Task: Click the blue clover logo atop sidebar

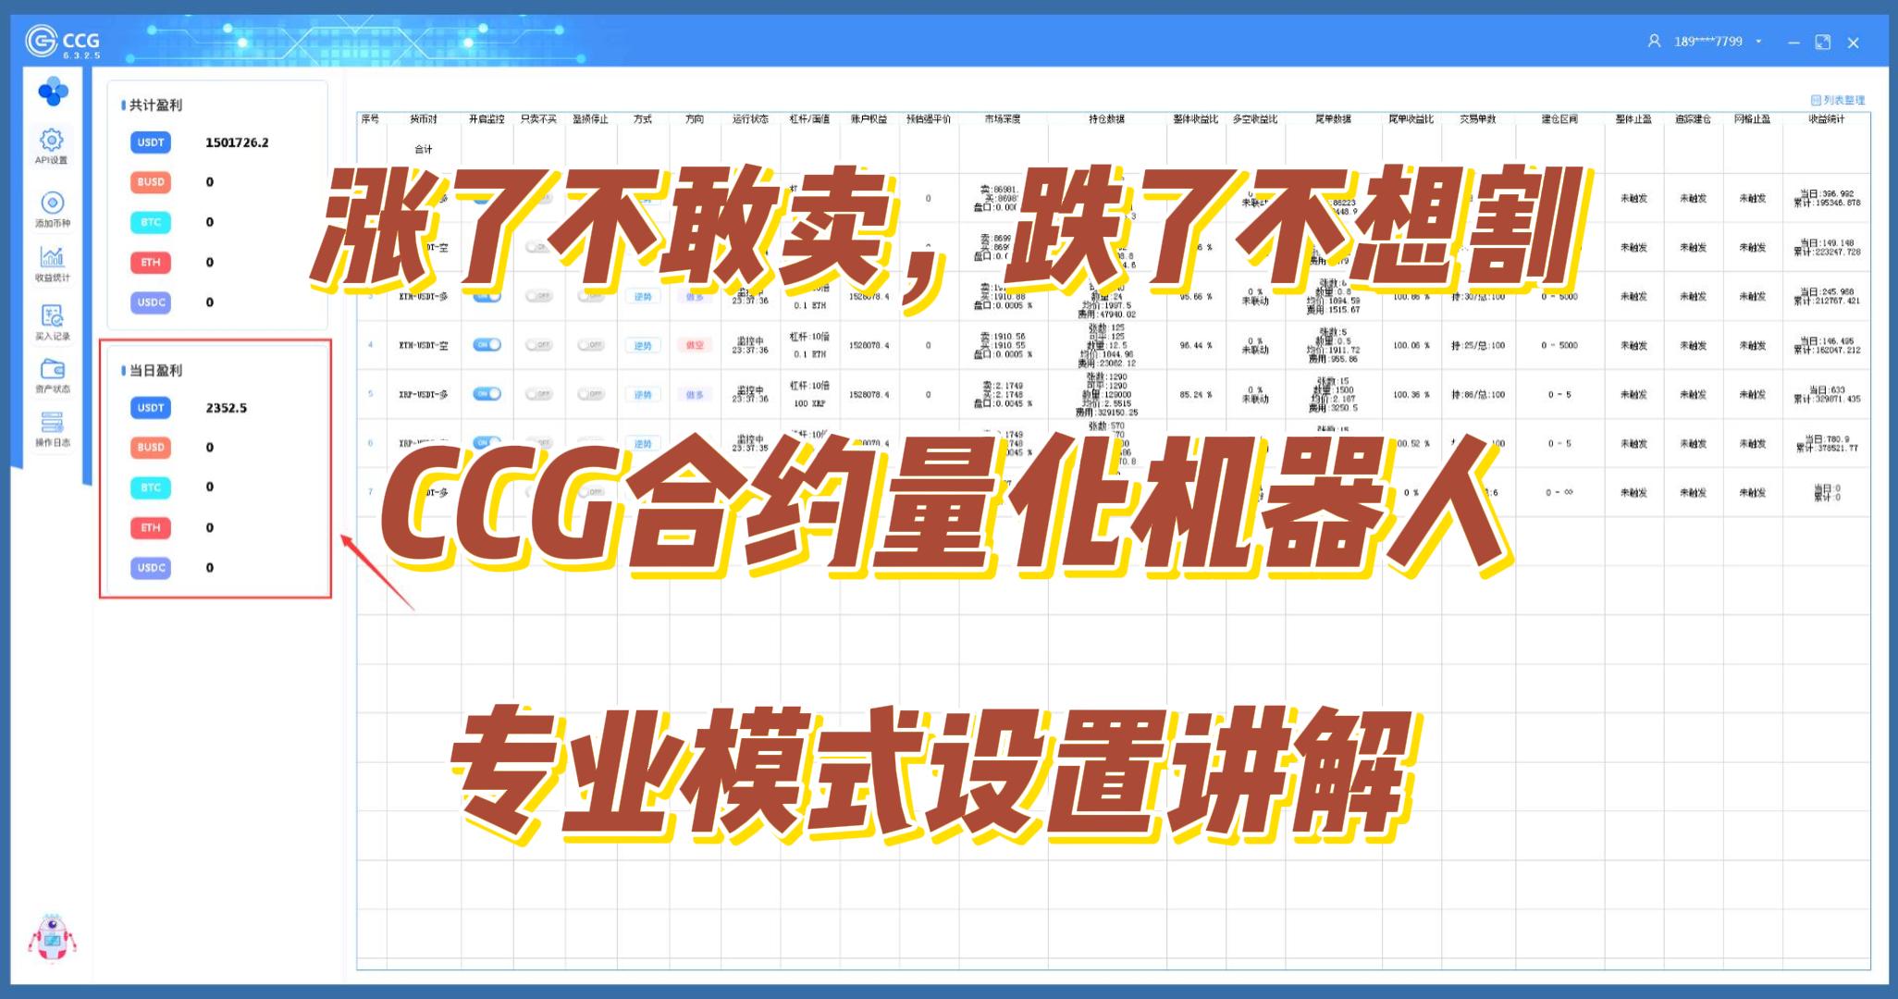Action: 53,91
